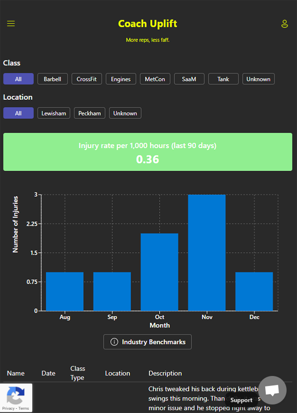297x413 pixels.
Task: Open the reCAPTCHA Terms link
Action: [24, 409]
